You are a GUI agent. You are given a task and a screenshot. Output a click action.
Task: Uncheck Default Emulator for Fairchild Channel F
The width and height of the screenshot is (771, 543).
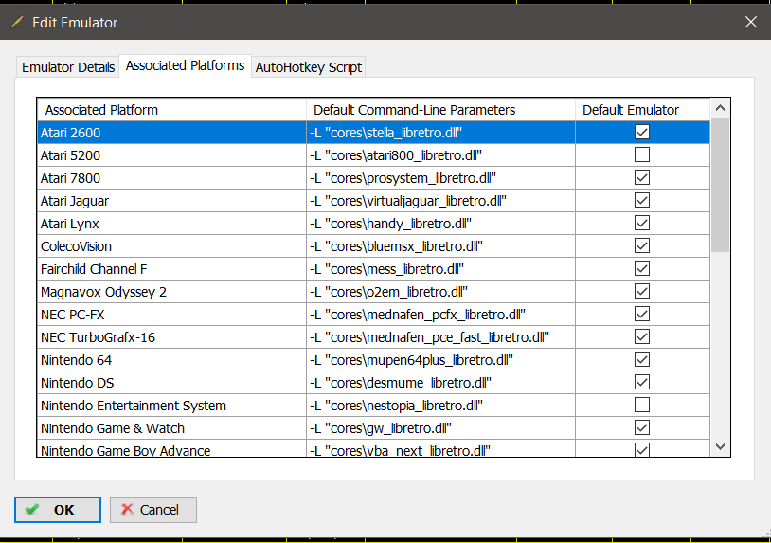(642, 268)
